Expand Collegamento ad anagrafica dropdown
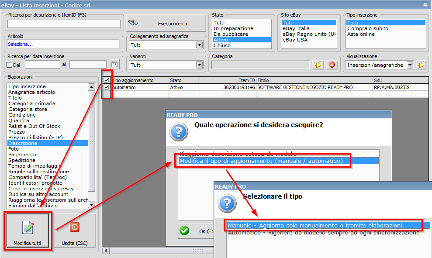This screenshot has width=432, height=258. tap(200, 45)
